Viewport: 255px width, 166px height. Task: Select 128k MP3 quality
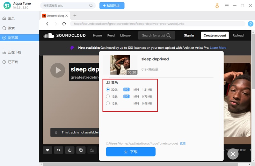click(108, 103)
